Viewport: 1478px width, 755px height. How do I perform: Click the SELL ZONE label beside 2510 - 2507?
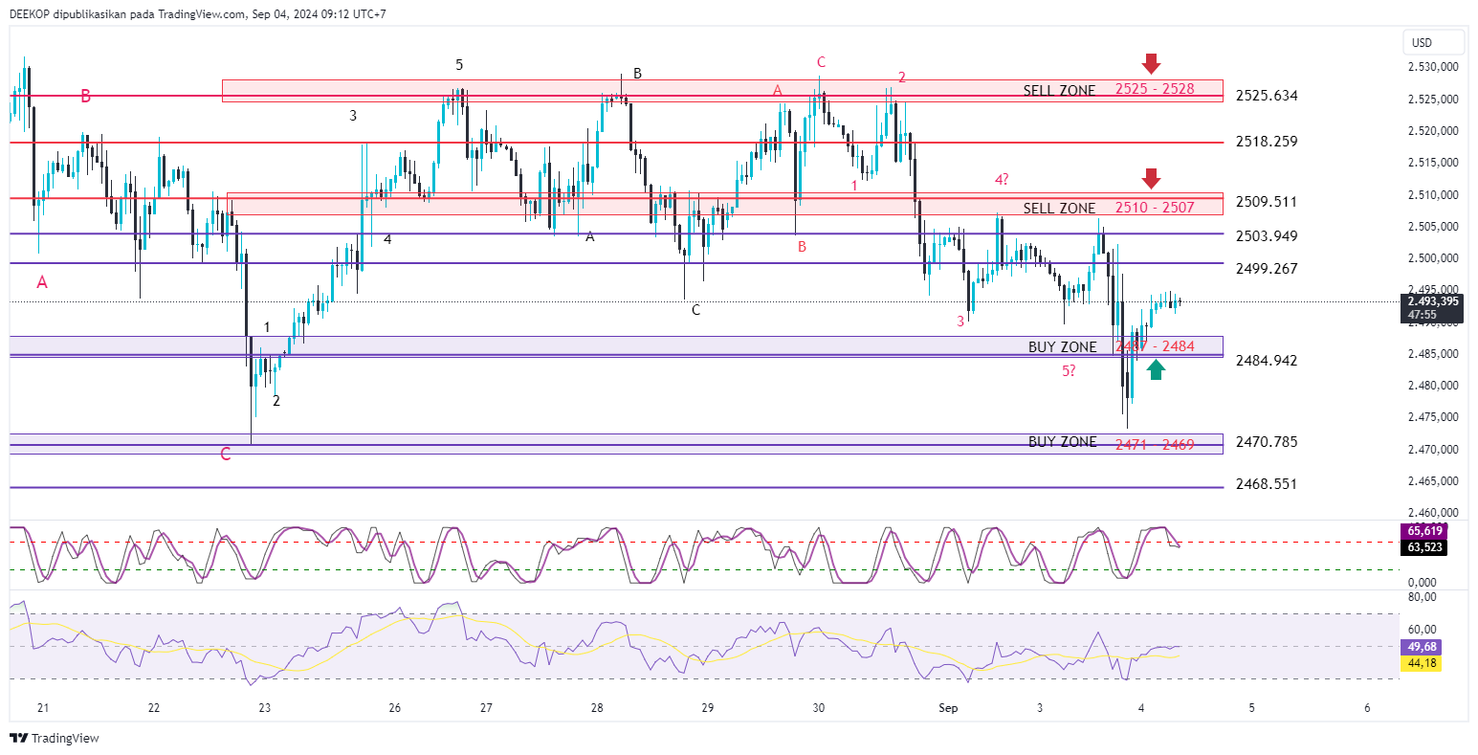coord(1059,209)
